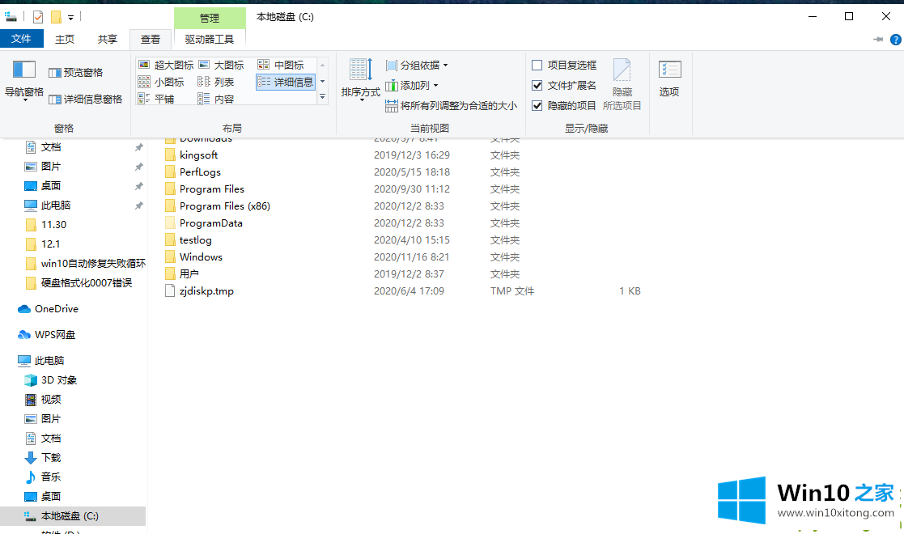Open win10自动修复失败循环 folder in Quick access
Viewport: 904px width, 534px height.
pyautogui.click(x=93, y=264)
